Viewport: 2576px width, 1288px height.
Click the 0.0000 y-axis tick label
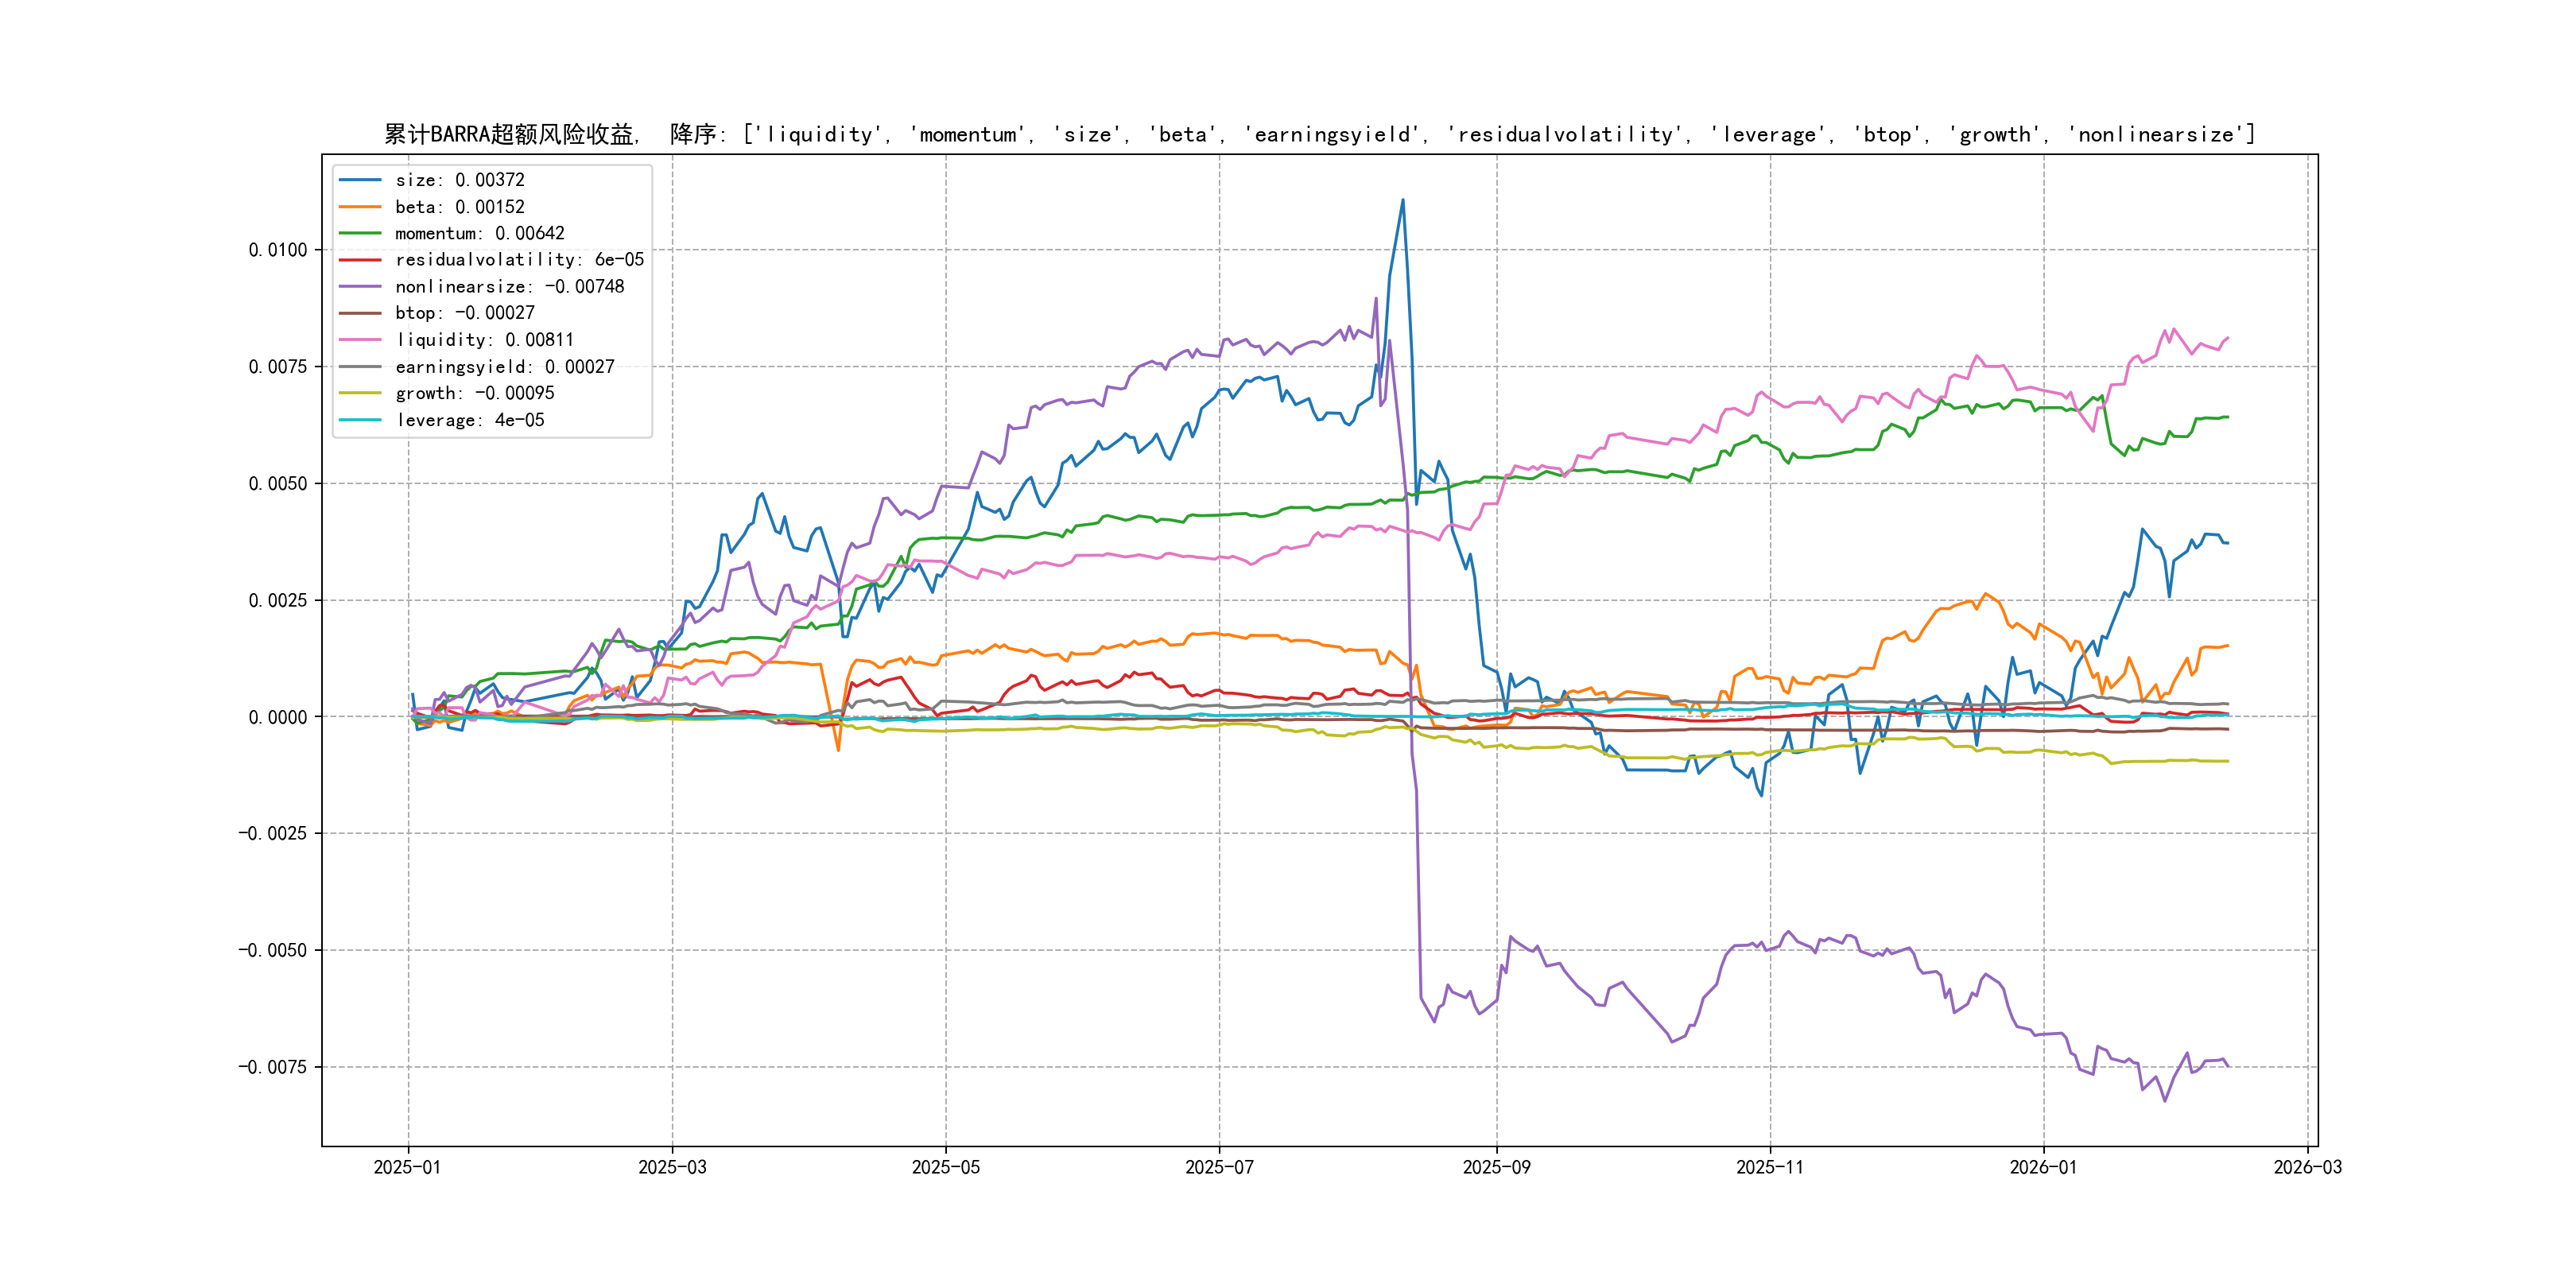point(277,717)
